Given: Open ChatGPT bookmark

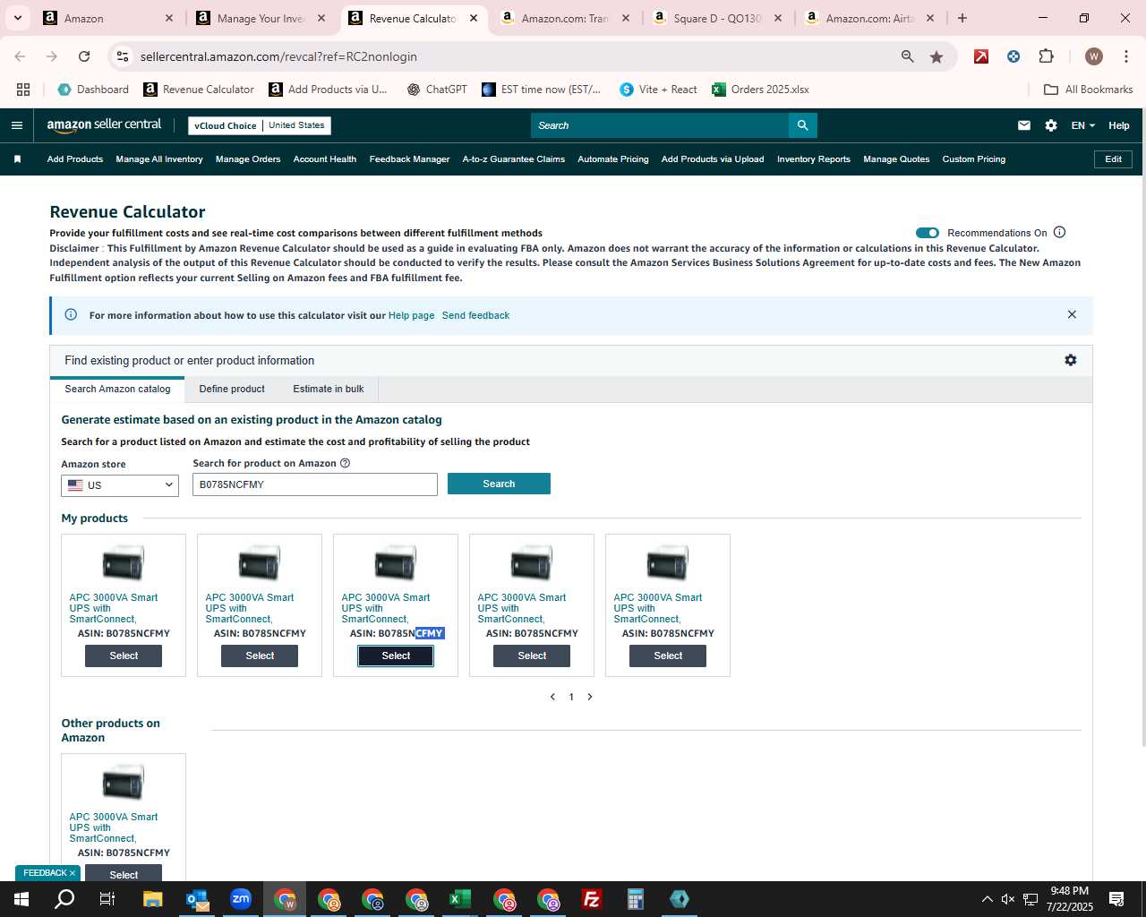Looking at the screenshot, I should click(437, 90).
